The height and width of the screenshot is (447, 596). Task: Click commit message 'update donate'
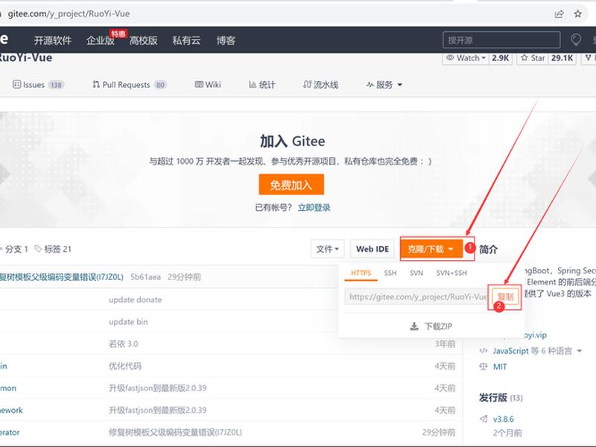(x=136, y=299)
